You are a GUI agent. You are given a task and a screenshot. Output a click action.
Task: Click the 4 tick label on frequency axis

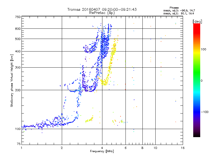point(102,148)
